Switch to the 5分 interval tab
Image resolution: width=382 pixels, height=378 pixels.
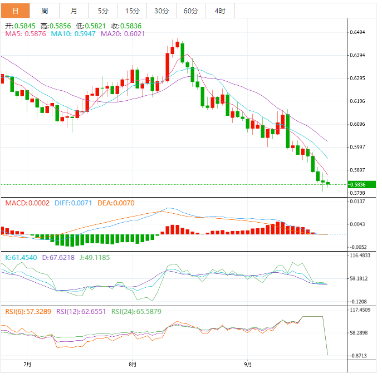point(103,11)
